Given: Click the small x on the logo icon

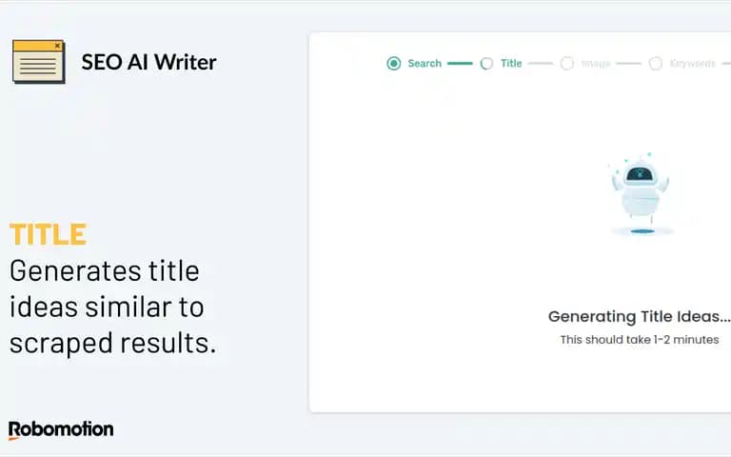Looking at the screenshot, I should [57, 46].
